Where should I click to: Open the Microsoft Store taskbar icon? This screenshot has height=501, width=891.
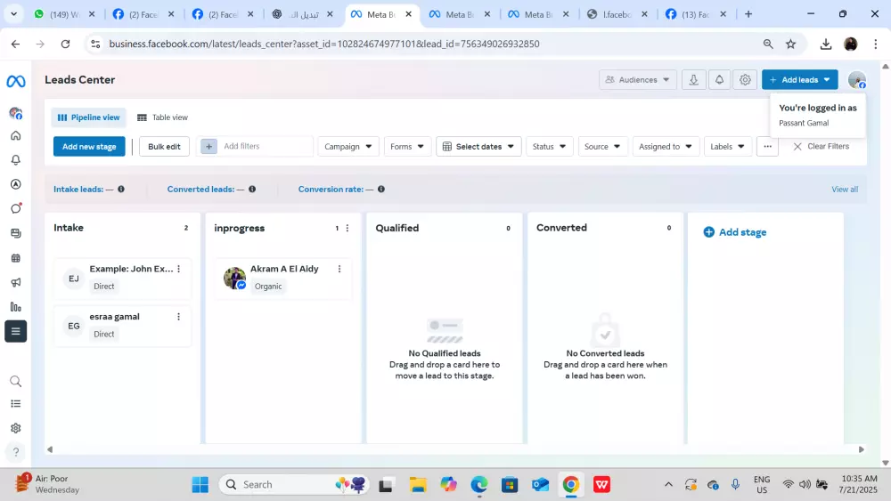pos(510,485)
